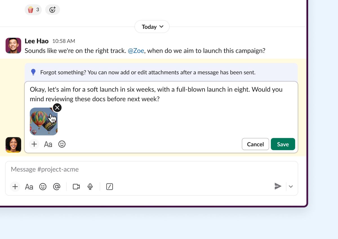Expand the send options chevron
The image size is (338, 239).
291,187
